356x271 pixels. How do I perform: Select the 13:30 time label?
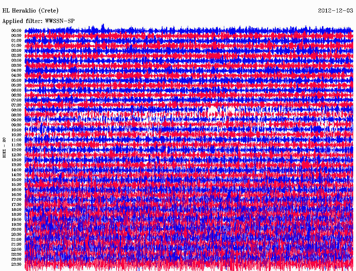pos(16,165)
